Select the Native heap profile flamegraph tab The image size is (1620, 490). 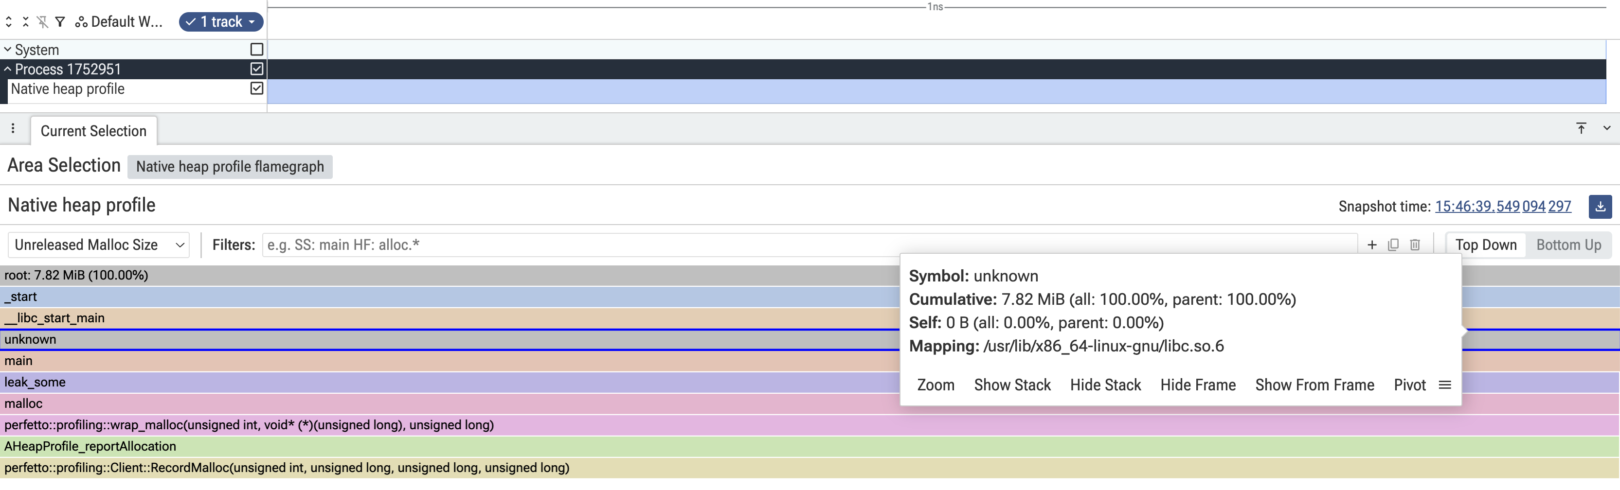click(230, 166)
